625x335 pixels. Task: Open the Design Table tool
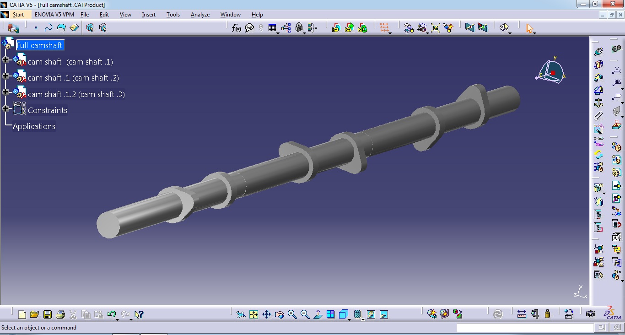272,28
